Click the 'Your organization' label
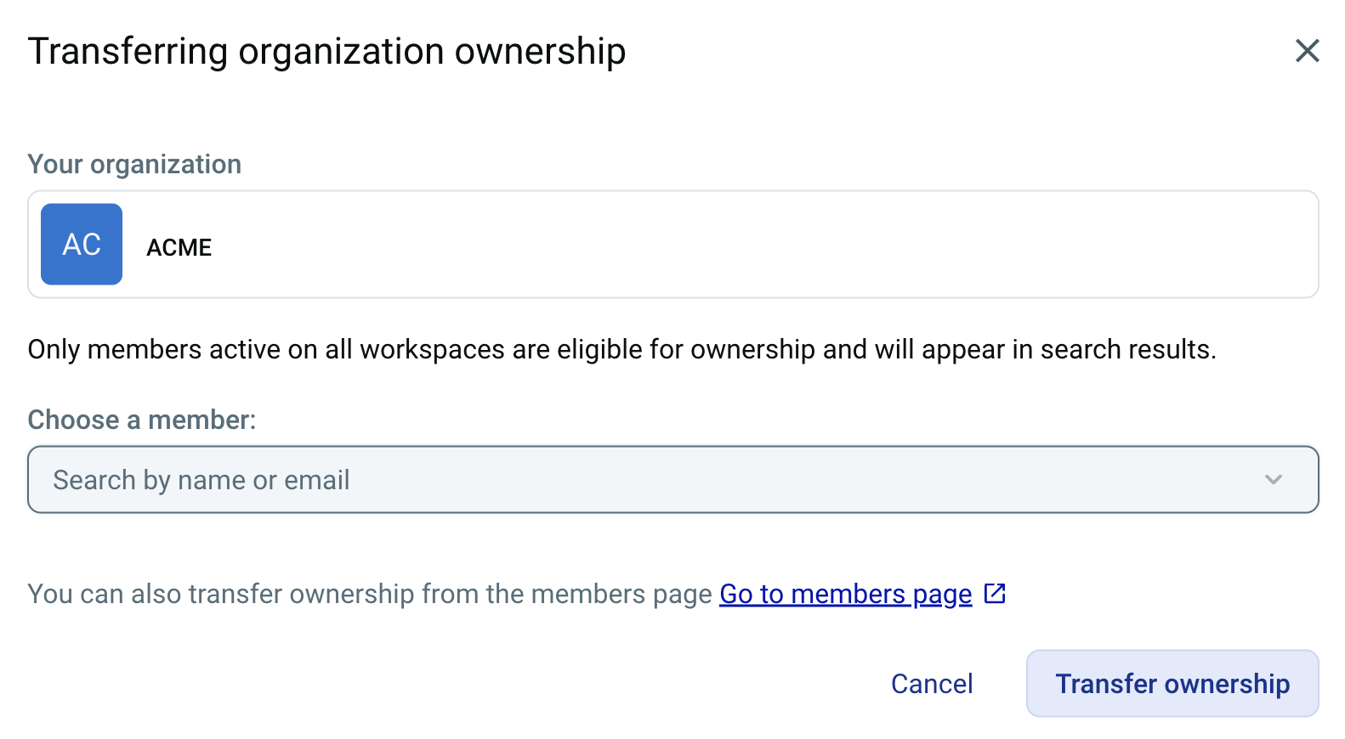 (x=134, y=164)
